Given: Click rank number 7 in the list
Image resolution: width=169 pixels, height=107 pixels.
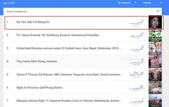Looking at the screenshot, I should (7, 101).
